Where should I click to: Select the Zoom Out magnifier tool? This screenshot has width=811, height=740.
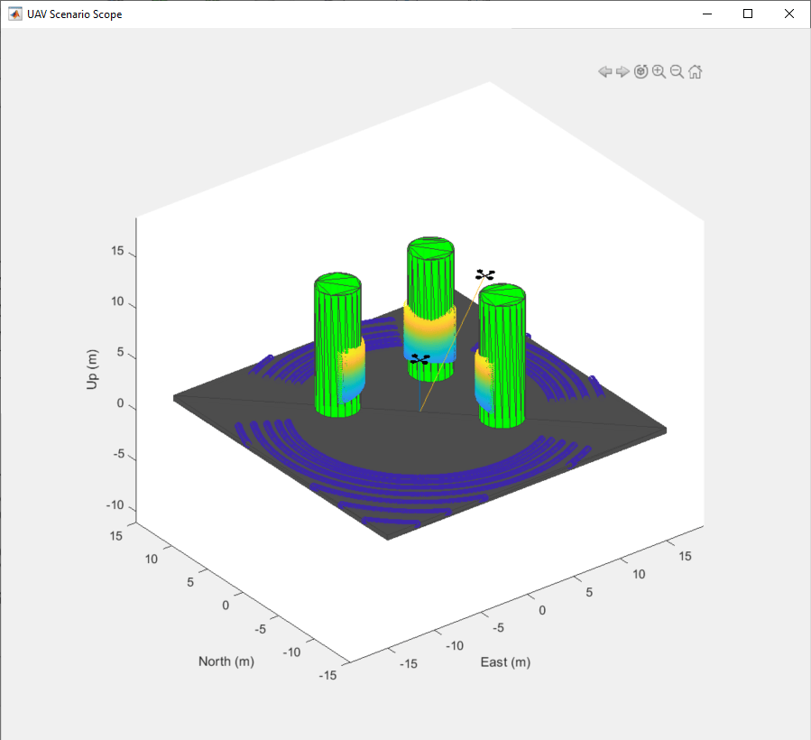click(x=677, y=71)
